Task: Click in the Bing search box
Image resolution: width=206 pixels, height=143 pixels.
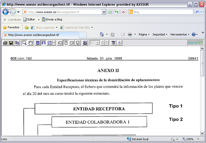Action: coord(161,12)
